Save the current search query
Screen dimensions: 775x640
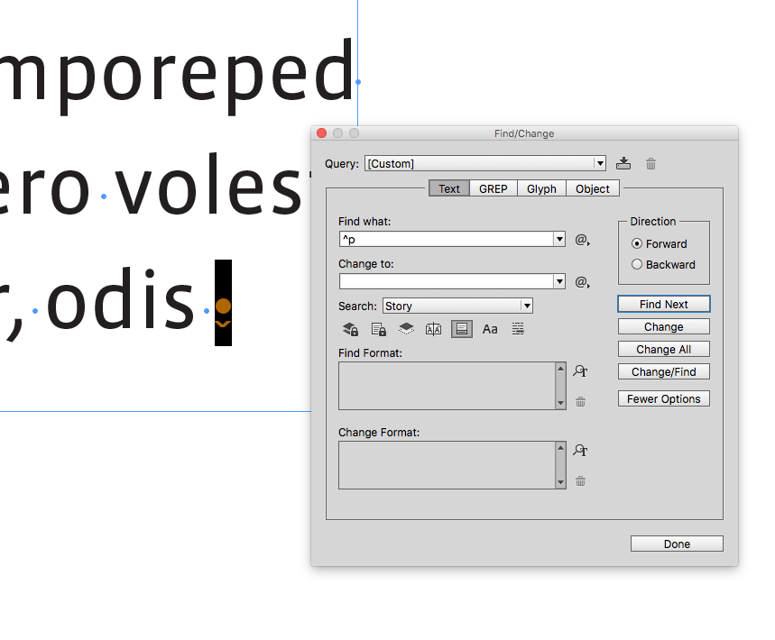pyautogui.click(x=623, y=163)
